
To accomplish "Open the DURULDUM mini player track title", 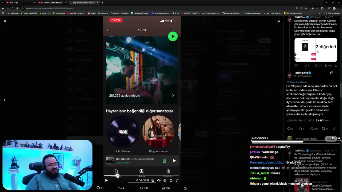I will click(x=123, y=159).
